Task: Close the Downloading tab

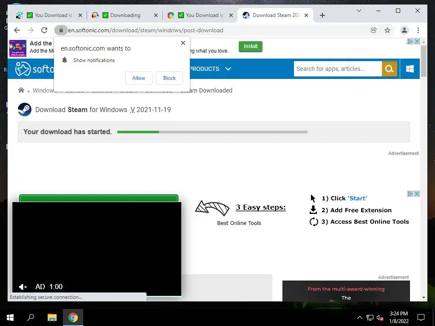Action: pos(155,15)
